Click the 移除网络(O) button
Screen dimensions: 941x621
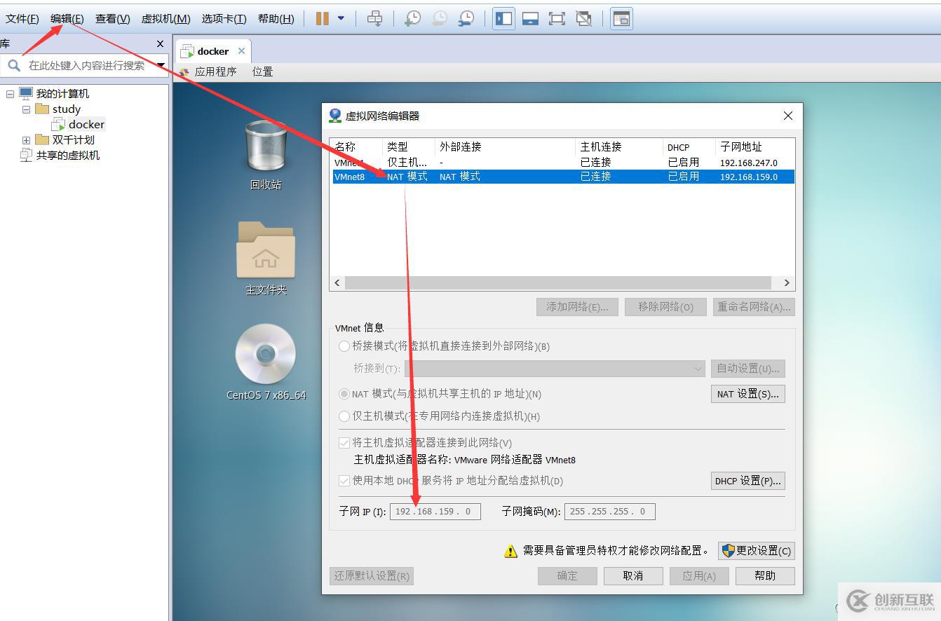tap(666, 307)
